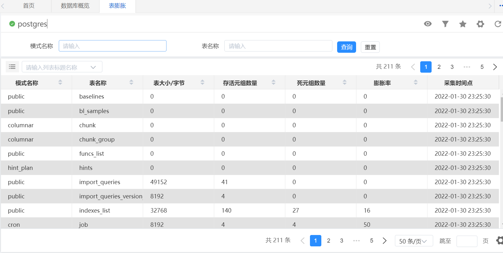Sort by 表名称 column
Screen dimensions: 503x253
click(x=131, y=82)
